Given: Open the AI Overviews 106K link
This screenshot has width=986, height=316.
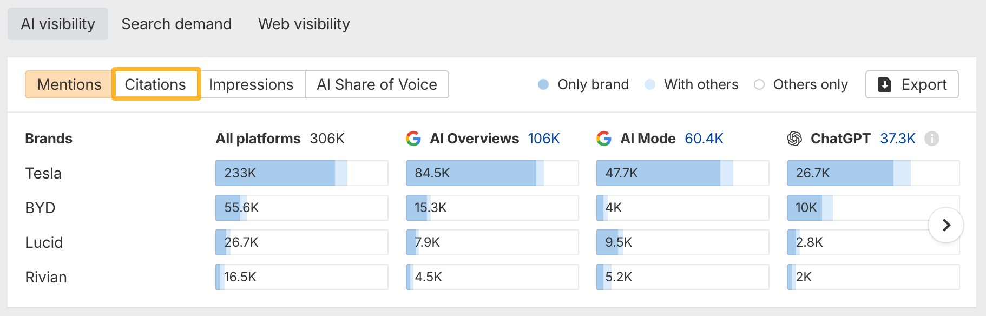Looking at the screenshot, I should pos(543,139).
